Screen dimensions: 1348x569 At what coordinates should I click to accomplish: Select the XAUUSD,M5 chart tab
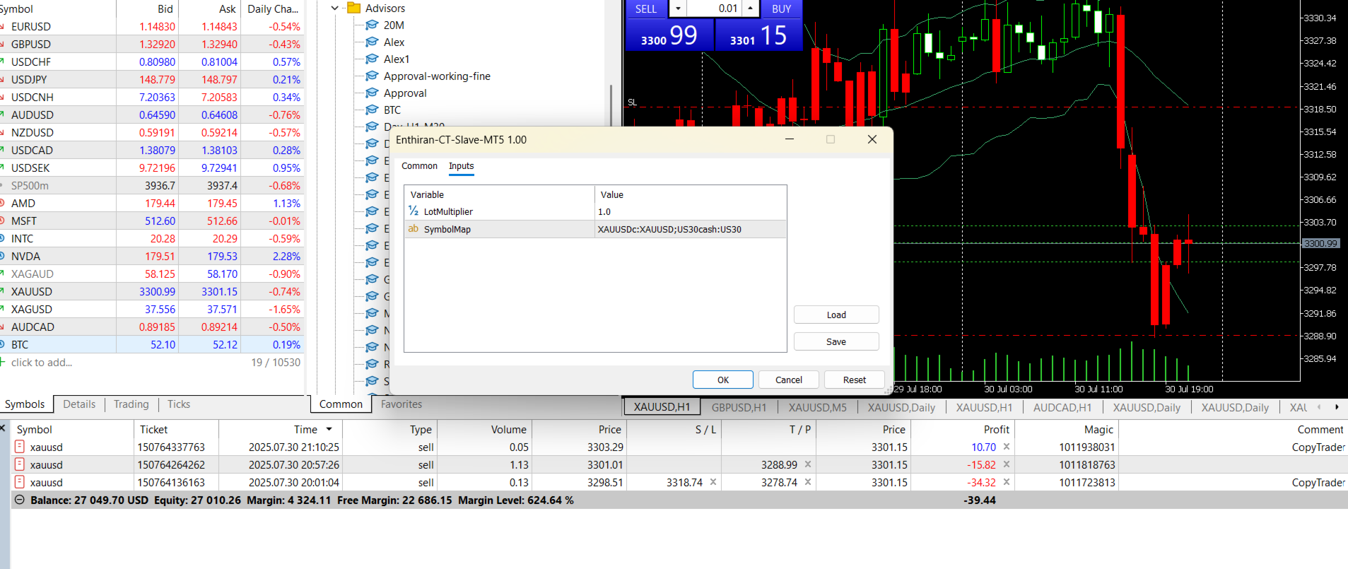pos(817,407)
